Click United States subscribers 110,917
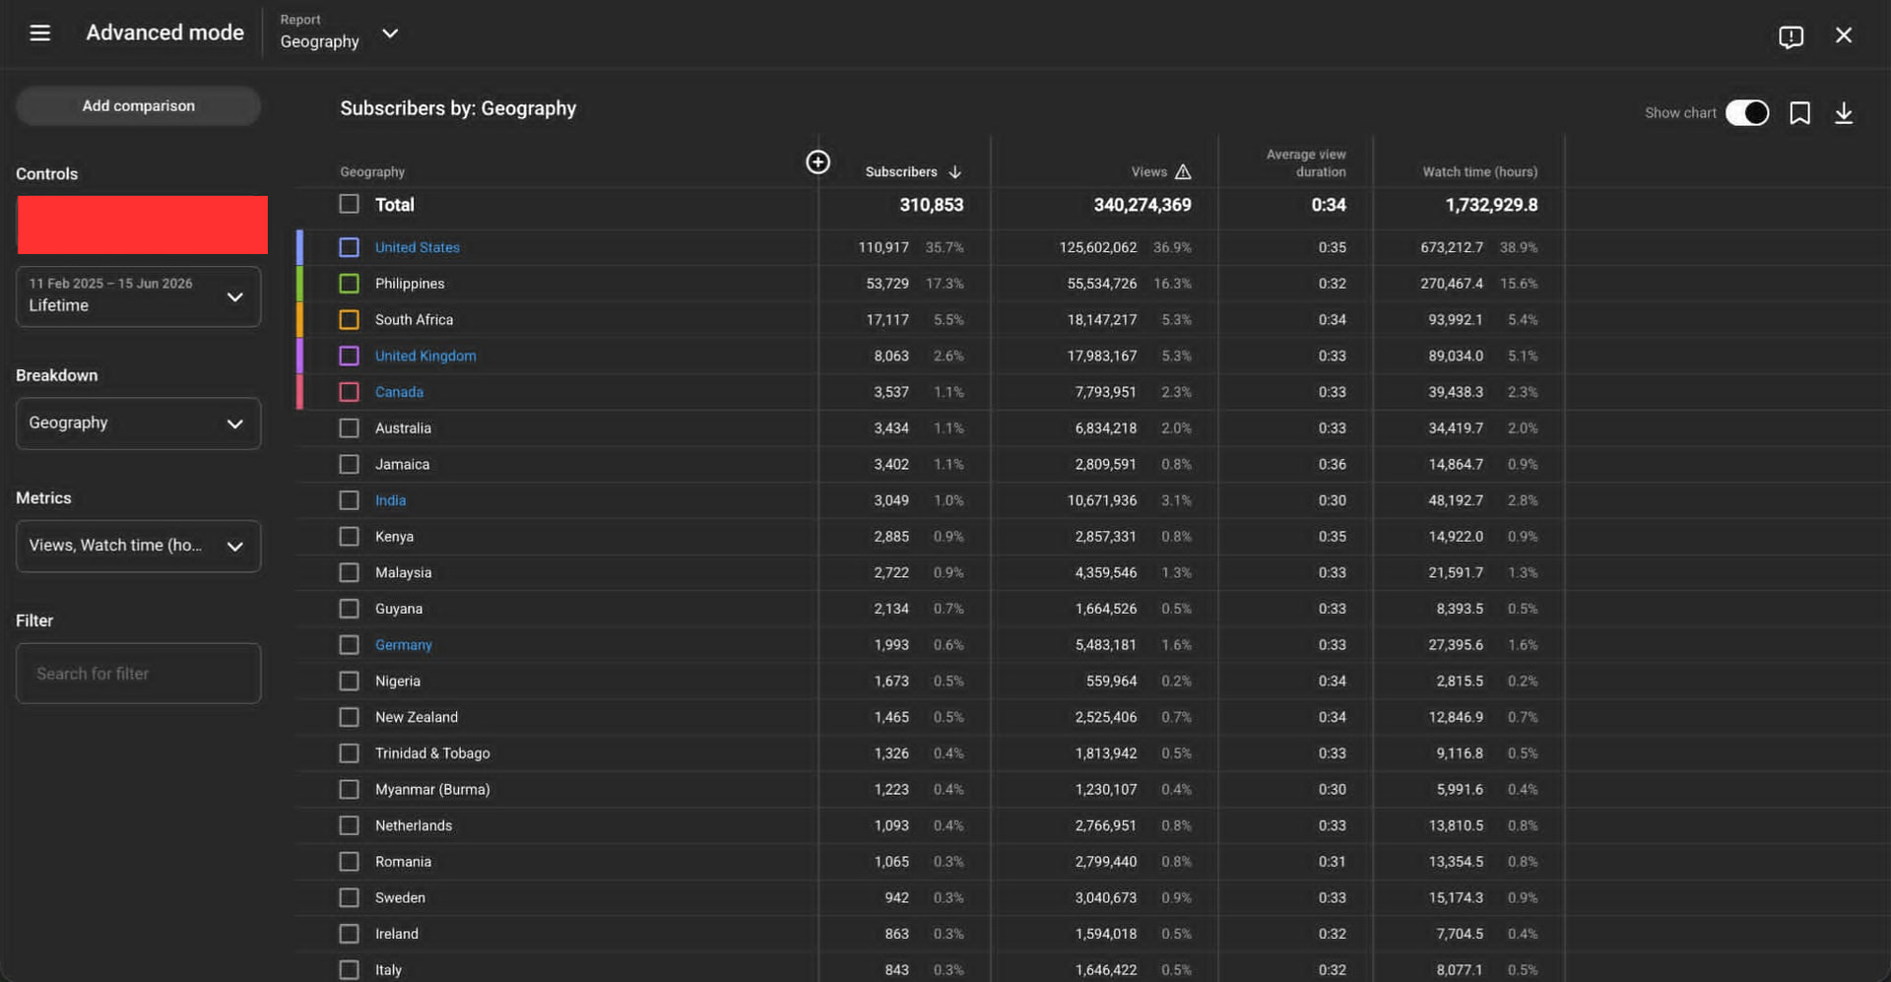 [x=883, y=247]
